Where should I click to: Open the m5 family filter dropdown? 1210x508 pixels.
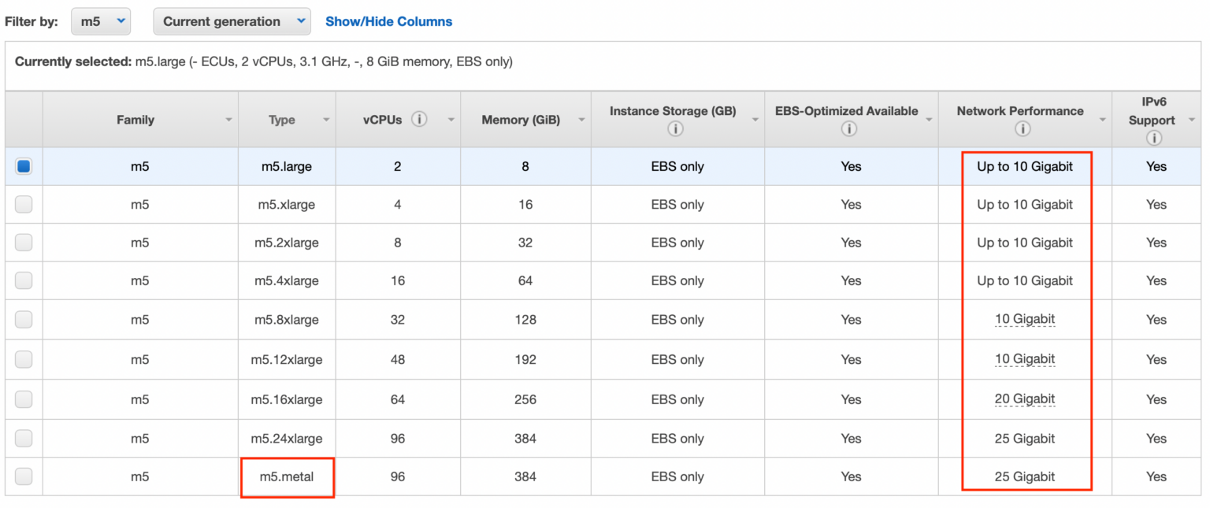tap(101, 21)
